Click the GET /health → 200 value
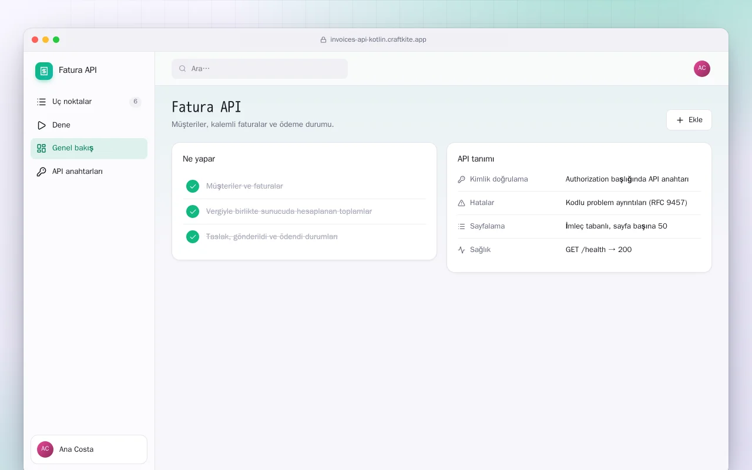 coord(599,250)
